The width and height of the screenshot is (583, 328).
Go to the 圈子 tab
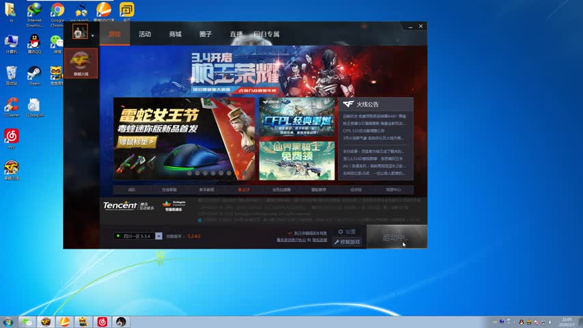coord(205,34)
